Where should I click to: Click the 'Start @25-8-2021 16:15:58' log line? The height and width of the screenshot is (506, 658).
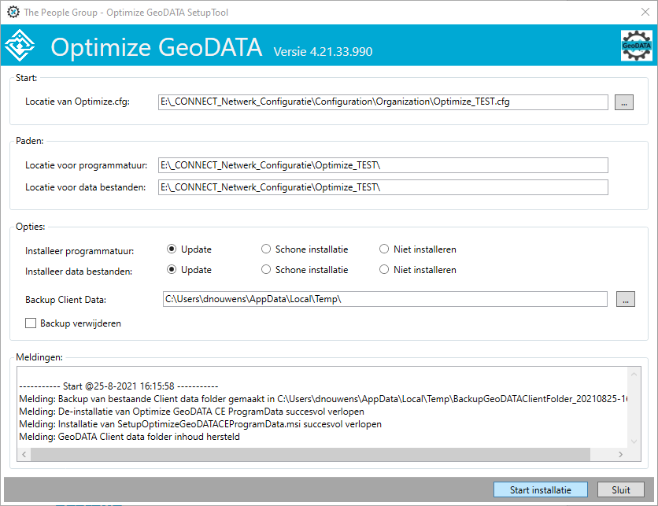(x=119, y=386)
